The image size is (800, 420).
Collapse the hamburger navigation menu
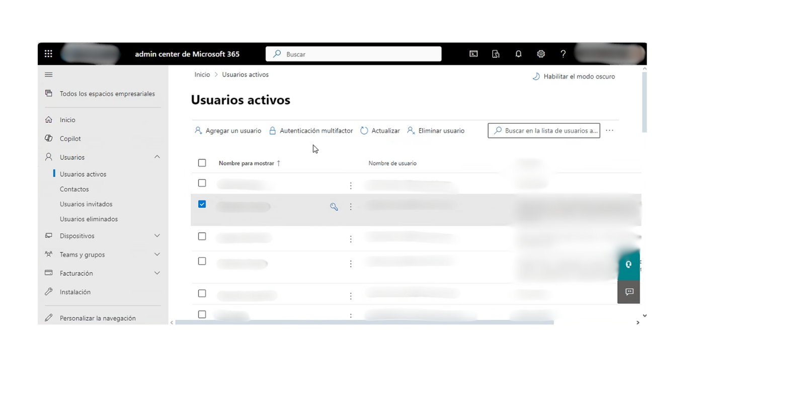coord(49,75)
